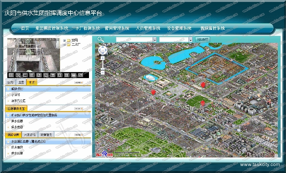Screen dimensions: 286x173
Task: Click the map pan compass control
Action: click(x=103, y=50)
